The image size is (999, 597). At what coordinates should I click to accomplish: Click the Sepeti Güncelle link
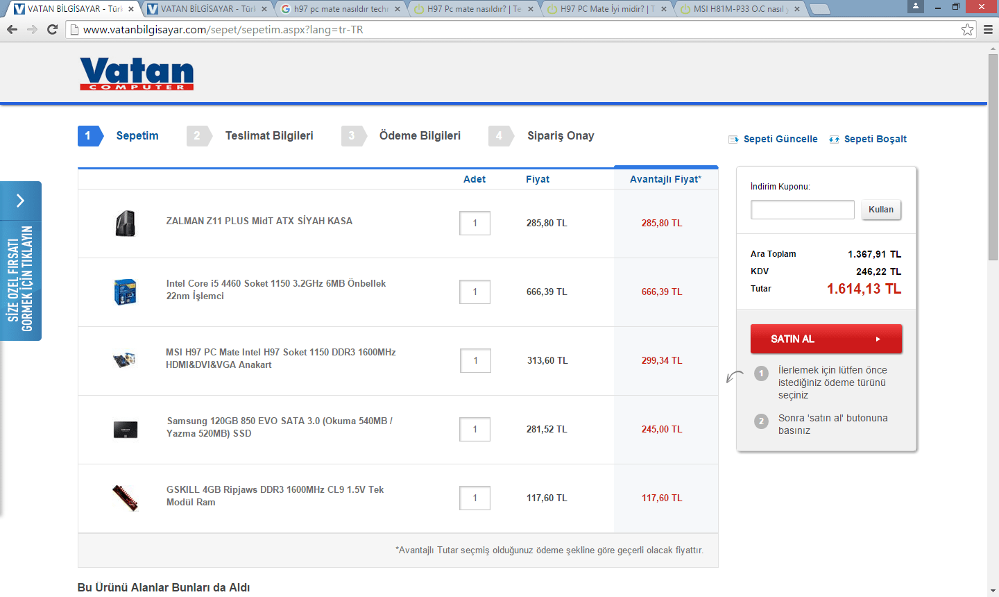[780, 140]
